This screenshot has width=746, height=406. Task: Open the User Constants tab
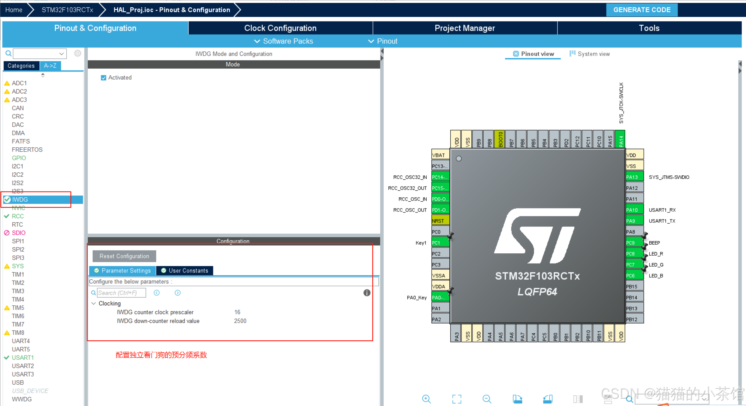185,271
